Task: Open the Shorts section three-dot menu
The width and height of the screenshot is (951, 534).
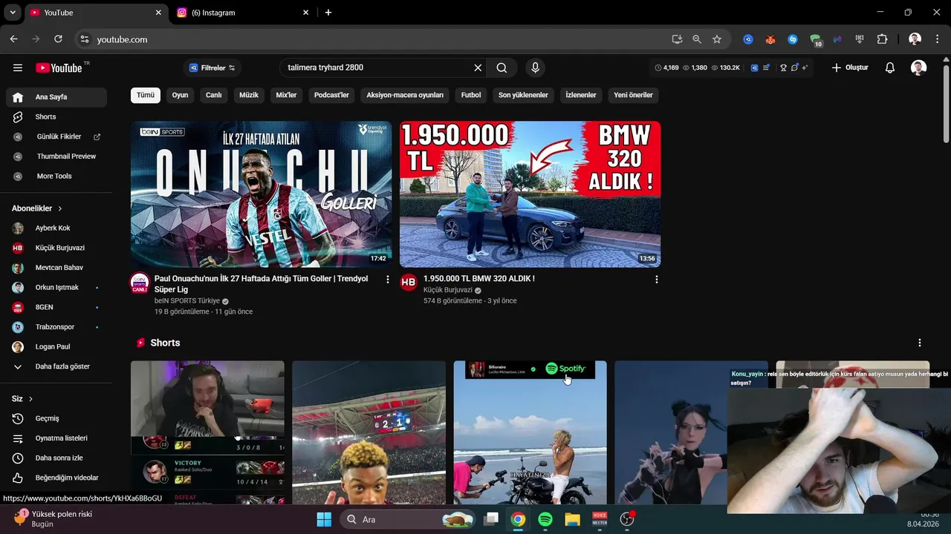Action: [x=920, y=343]
